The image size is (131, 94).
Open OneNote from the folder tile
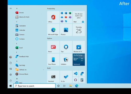[x=70, y=17]
